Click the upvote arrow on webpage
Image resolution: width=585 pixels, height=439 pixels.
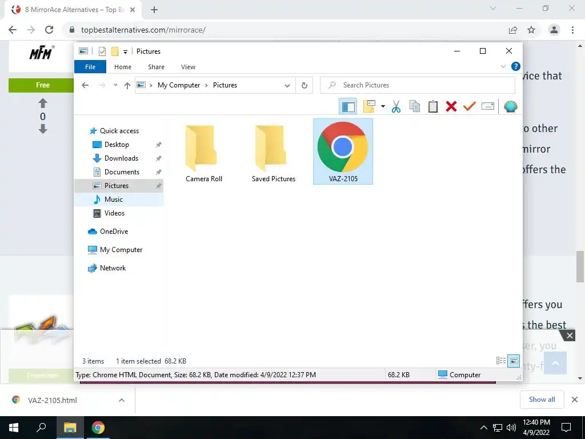[43, 103]
